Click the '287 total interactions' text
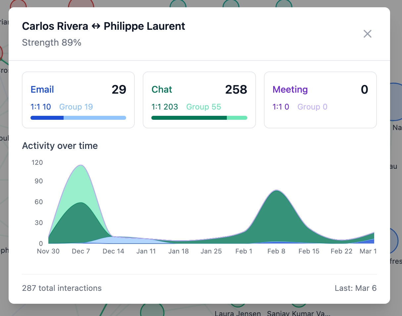This screenshot has width=402, height=316. tap(62, 288)
